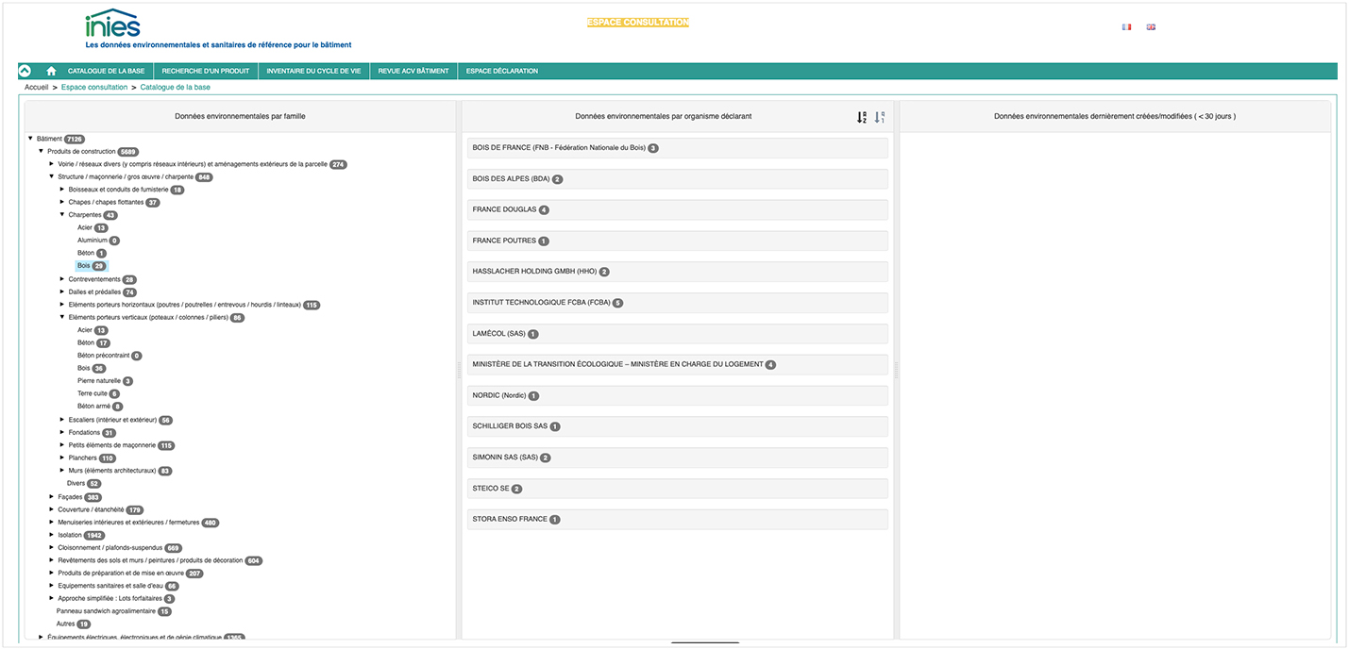Open Recherche d'un produit menu
Screen dimensions: 1349x649
coord(205,71)
